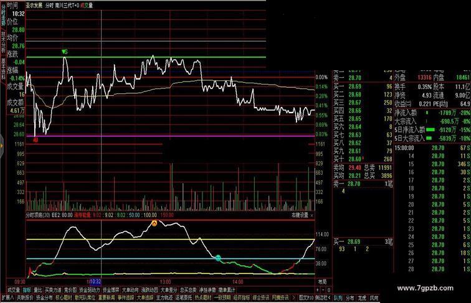Click the 总卖 11991 value
The width and height of the screenshot is (471, 303).
[x=385, y=168]
